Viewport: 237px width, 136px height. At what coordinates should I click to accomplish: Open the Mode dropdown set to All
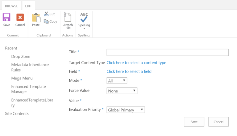coord(117,81)
